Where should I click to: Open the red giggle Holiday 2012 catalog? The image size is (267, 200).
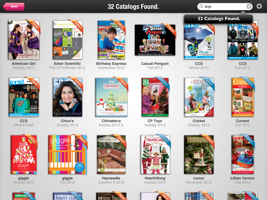point(23,155)
